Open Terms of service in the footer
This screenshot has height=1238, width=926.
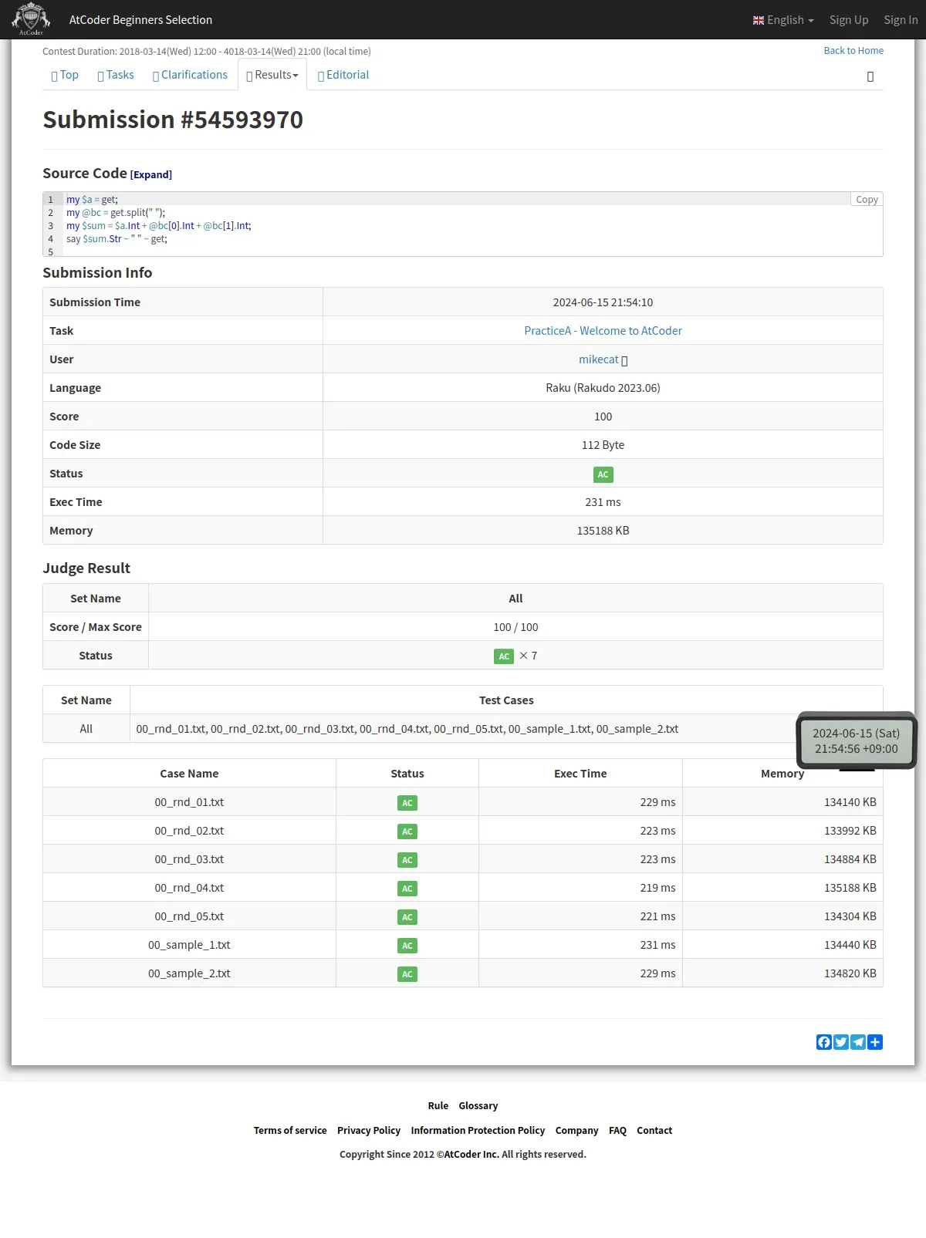tap(290, 1131)
